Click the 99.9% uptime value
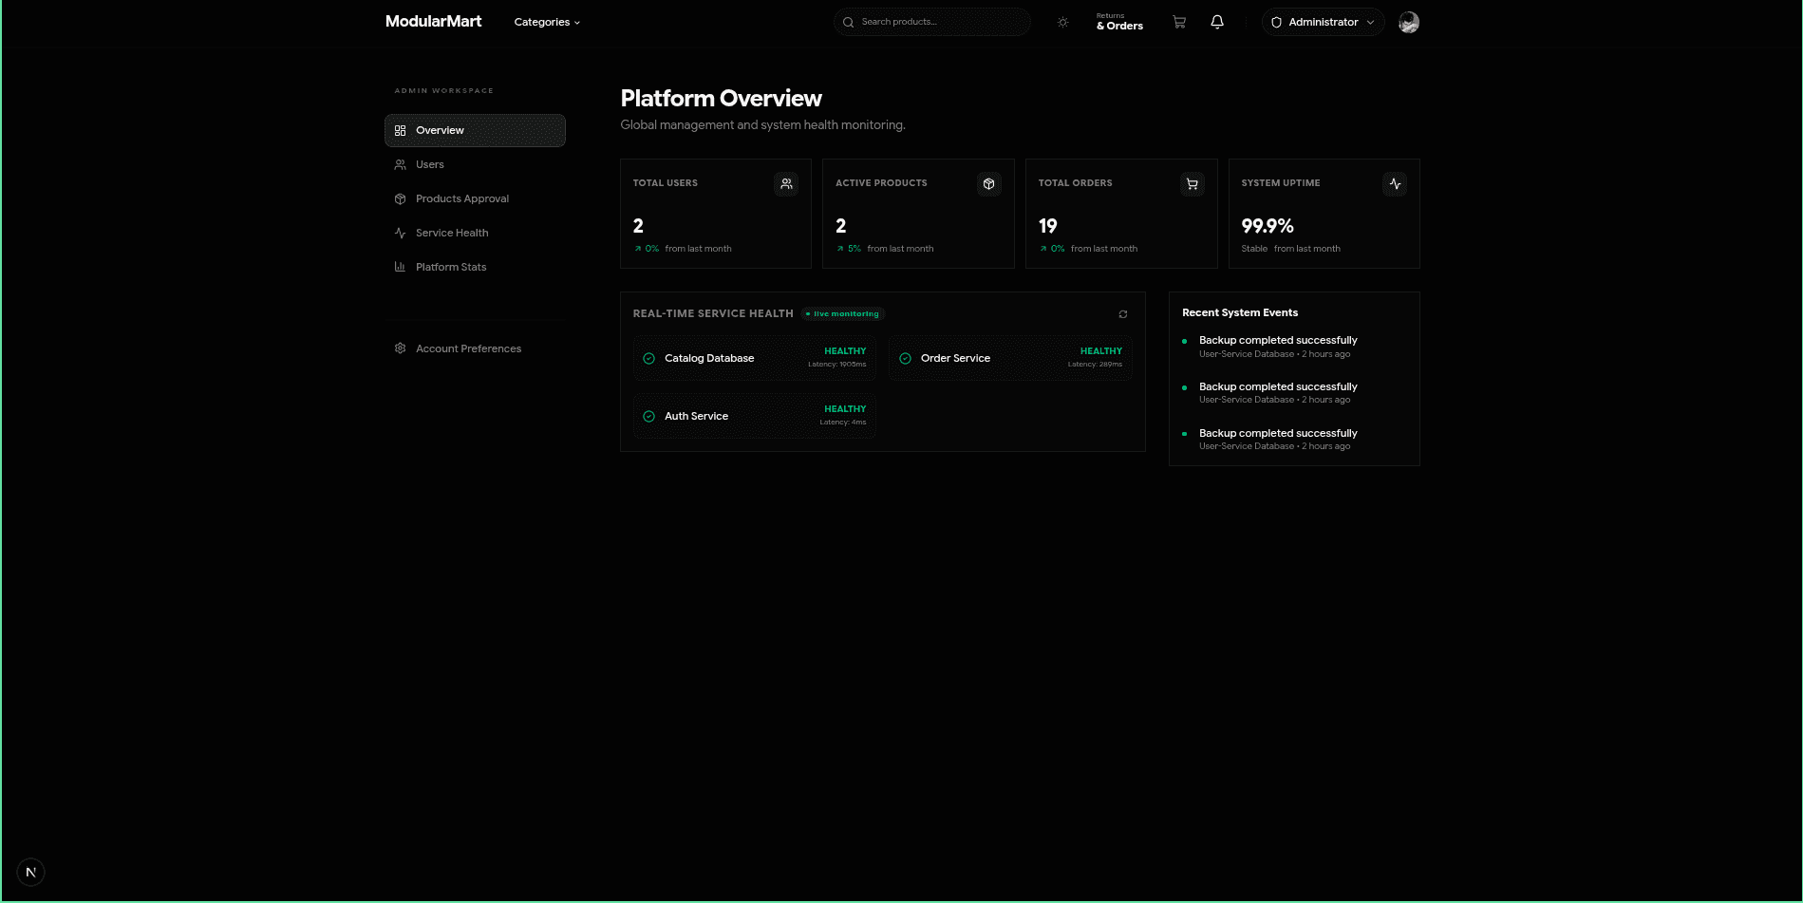The height and width of the screenshot is (903, 1803). pyautogui.click(x=1268, y=226)
